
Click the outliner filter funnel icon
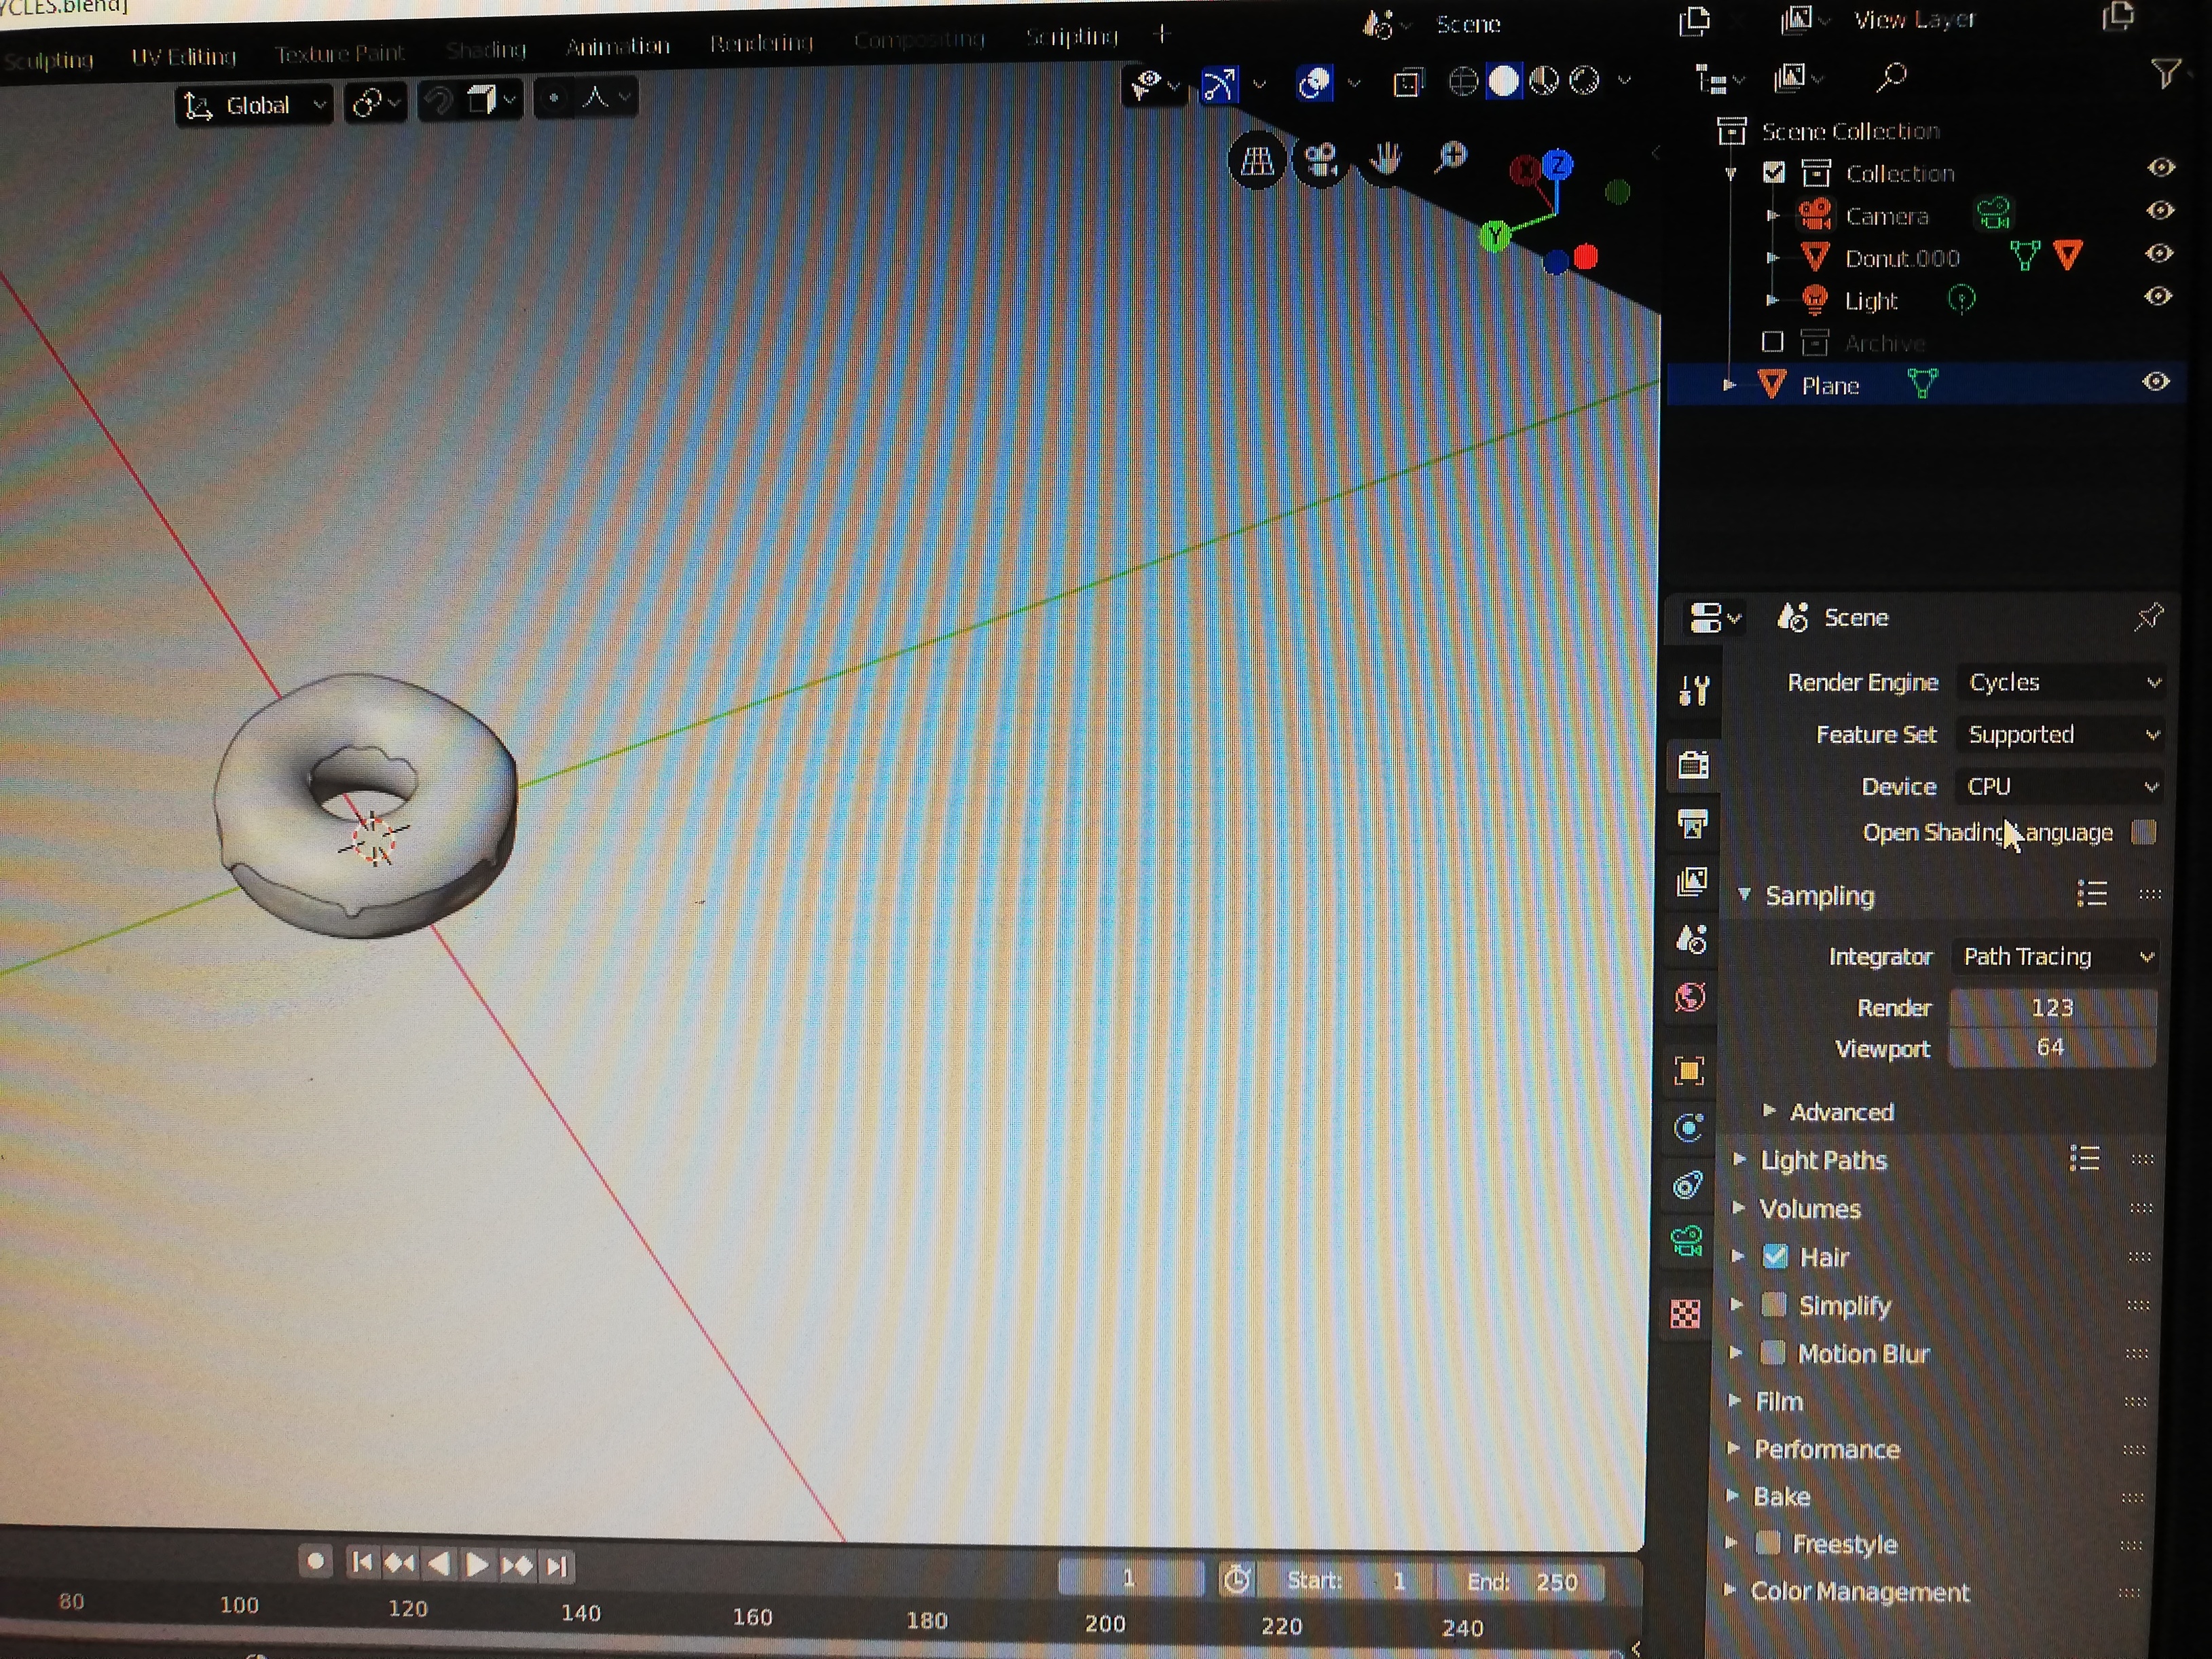[x=2165, y=73]
